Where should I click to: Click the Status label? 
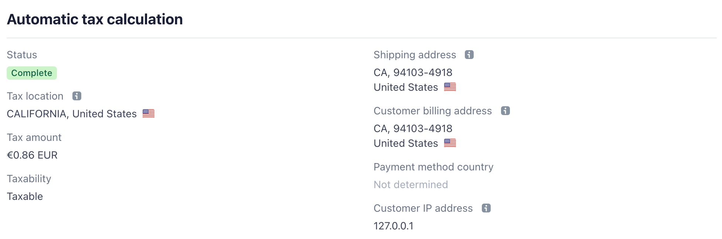(21, 55)
